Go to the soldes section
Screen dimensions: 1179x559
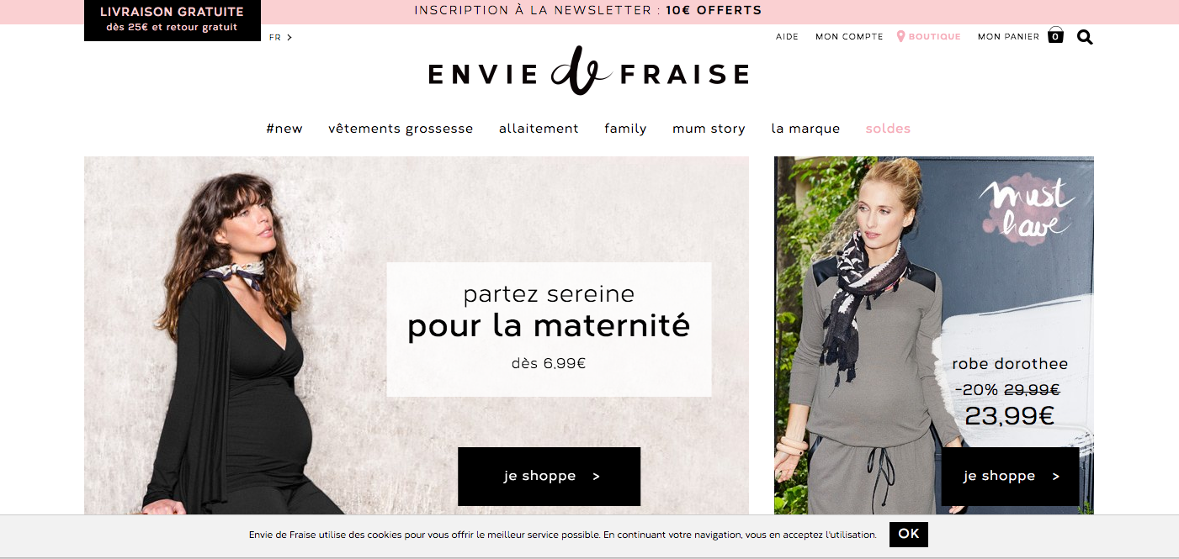tap(888, 129)
